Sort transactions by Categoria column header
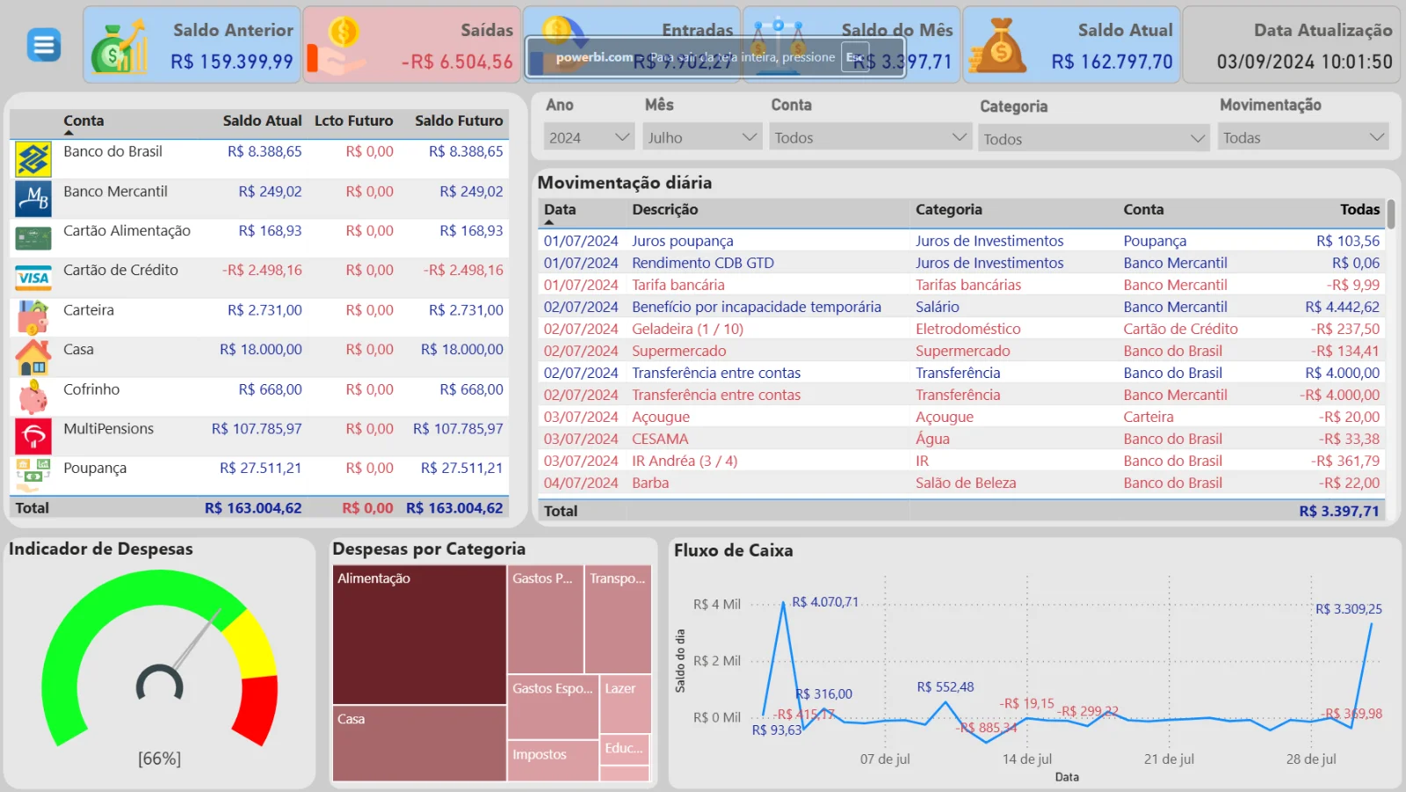1406x792 pixels. click(x=948, y=209)
